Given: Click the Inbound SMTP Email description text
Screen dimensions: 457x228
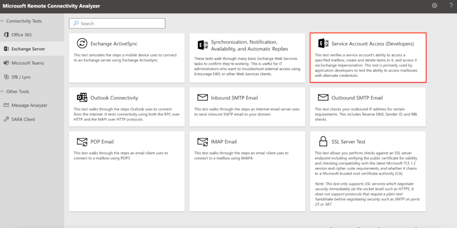Looking at the screenshot, I should coord(247,112).
